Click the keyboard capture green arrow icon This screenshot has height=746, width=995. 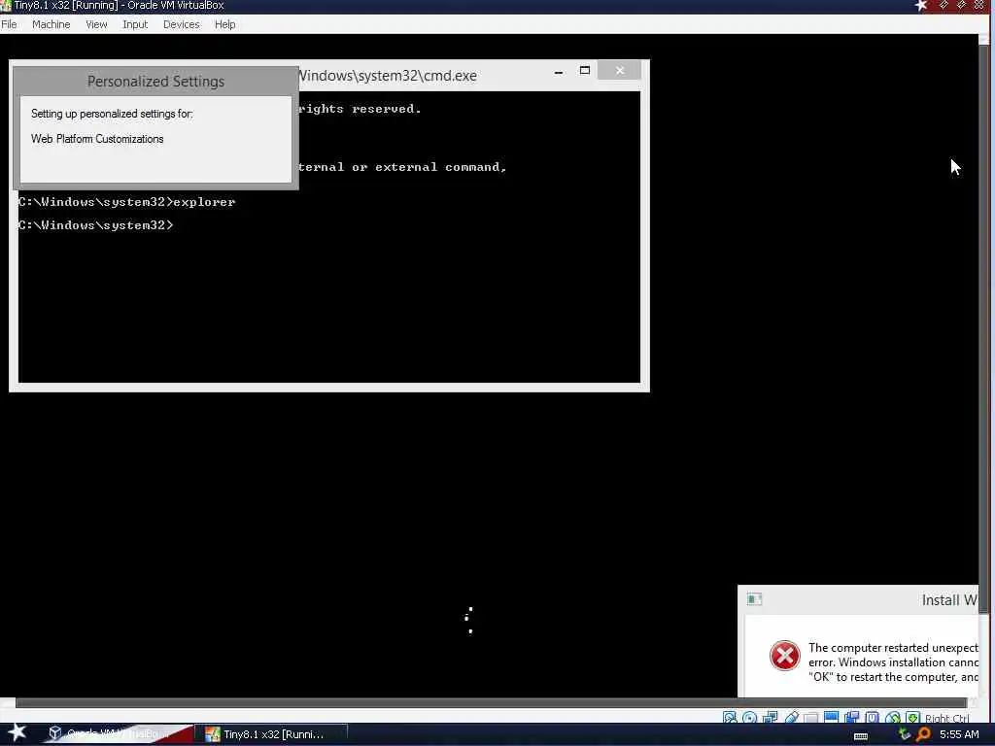point(912,718)
